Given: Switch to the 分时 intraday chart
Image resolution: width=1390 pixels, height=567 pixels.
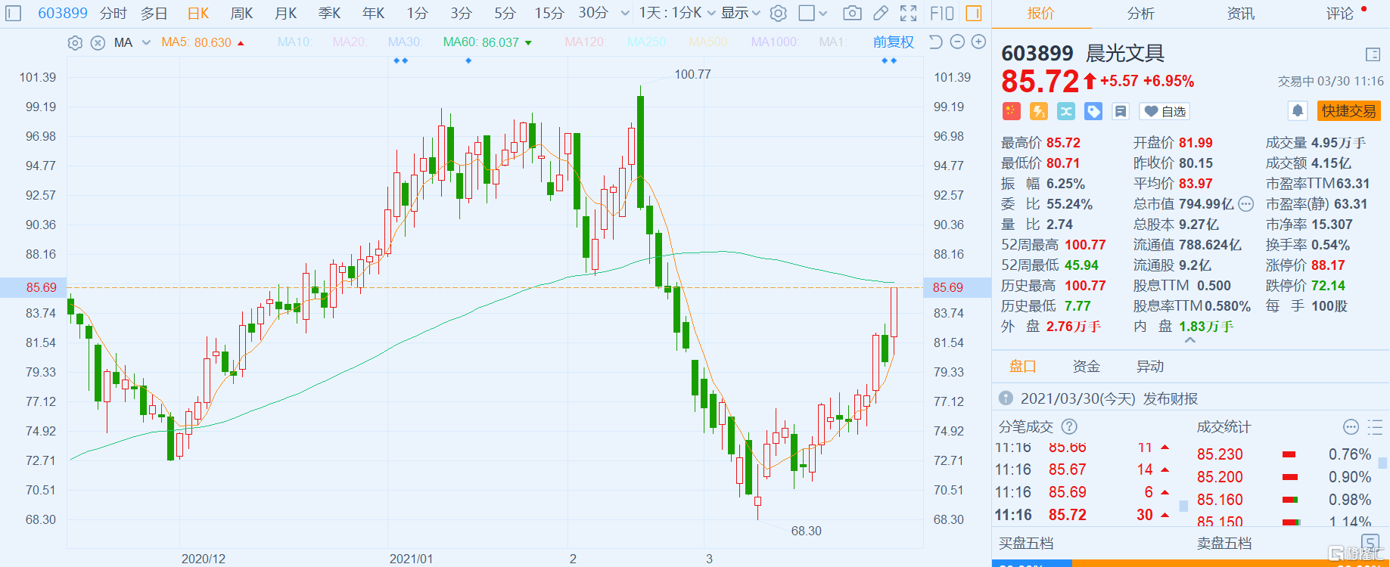Looking at the screenshot, I should pos(114,13).
